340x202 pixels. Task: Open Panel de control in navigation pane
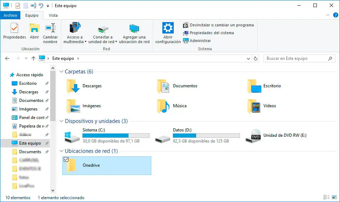click(x=32, y=117)
